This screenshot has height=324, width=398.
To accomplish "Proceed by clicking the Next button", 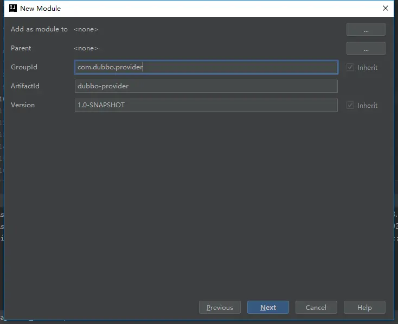I will (x=268, y=307).
